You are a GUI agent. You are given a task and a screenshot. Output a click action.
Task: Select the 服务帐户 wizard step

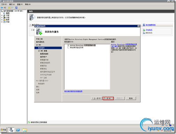[x=43, y=57]
